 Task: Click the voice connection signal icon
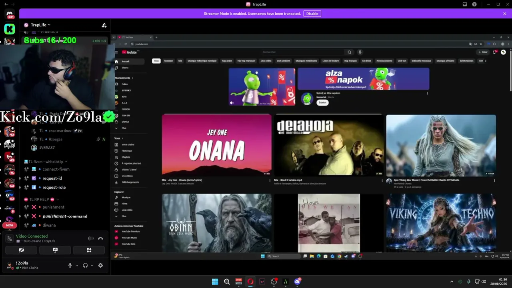tap(10, 238)
